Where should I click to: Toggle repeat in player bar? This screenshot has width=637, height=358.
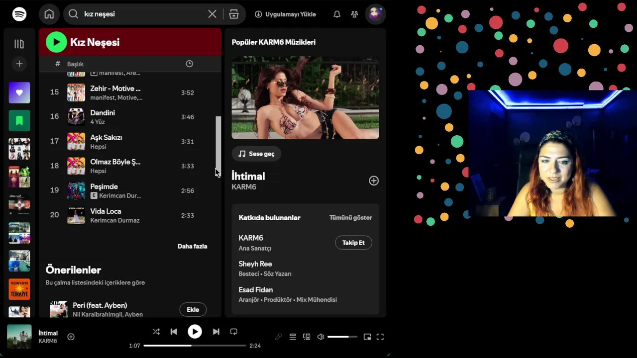pyautogui.click(x=233, y=332)
